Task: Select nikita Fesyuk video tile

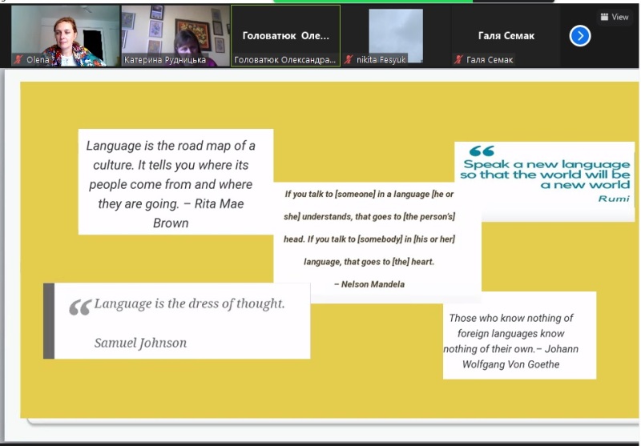Action: (x=396, y=36)
